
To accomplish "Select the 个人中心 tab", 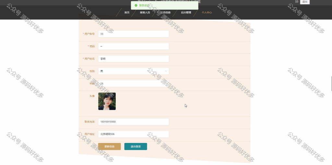I will coord(207,13).
